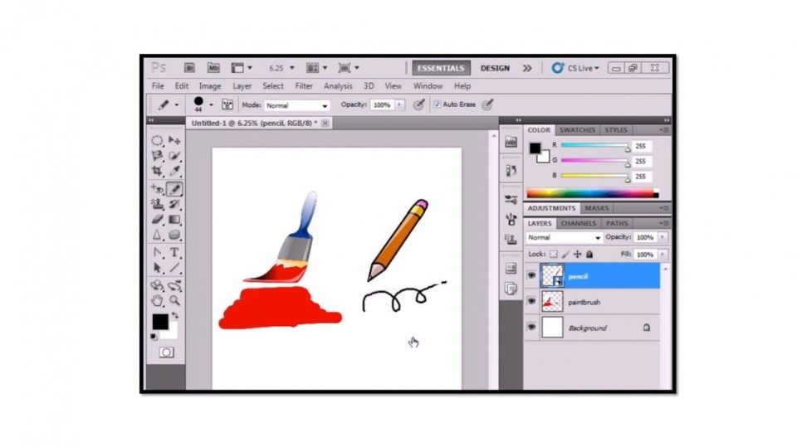Image resolution: width=797 pixels, height=447 pixels.
Task: Select the Red Eye tool
Action: tap(158, 189)
